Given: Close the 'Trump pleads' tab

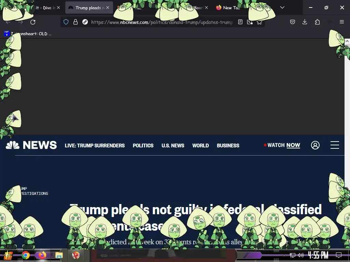Looking at the screenshot, I should pyautogui.click(x=108, y=8).
